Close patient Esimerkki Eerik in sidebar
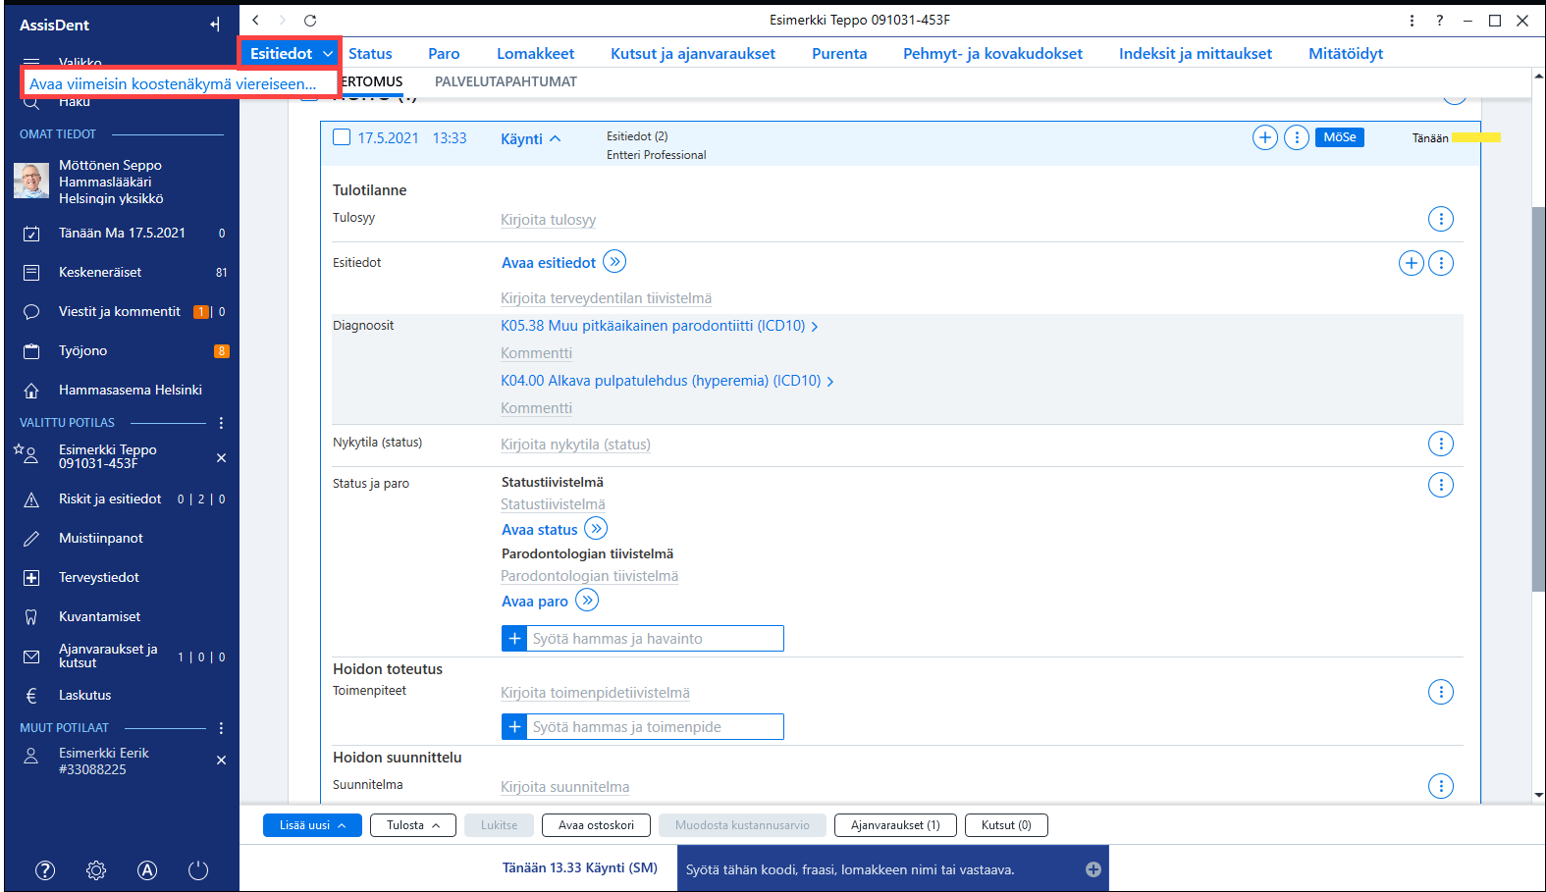This screenshot has width=1546, height=892. 221,761
